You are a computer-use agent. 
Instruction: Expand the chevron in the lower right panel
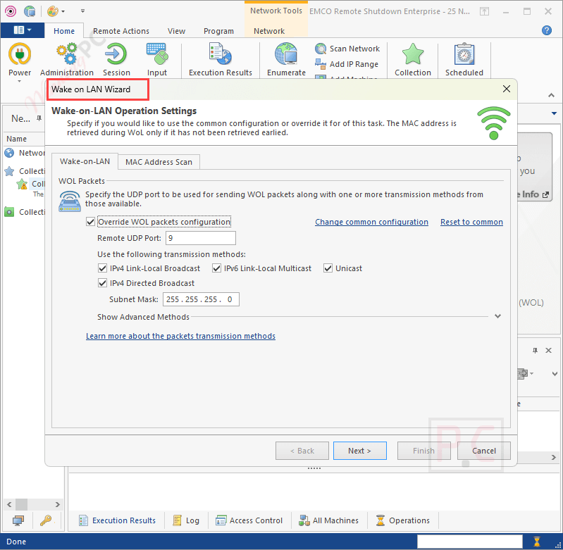(x=555, y=374)
